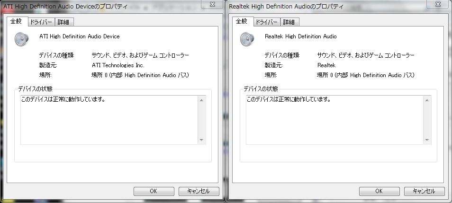452x203 pixels.
Task: Click デバイスの状態 group label in ATI window
Action: tap(35, 89)
